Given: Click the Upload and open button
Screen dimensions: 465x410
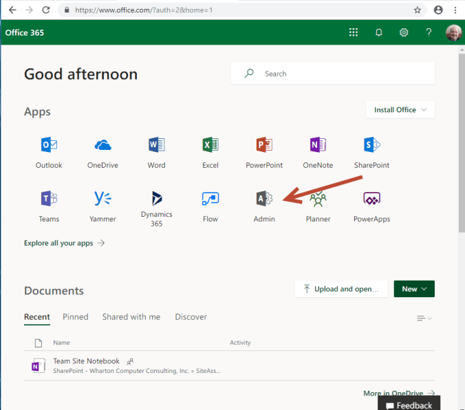Looking at the screenshot, I should [x=341, y=289].
